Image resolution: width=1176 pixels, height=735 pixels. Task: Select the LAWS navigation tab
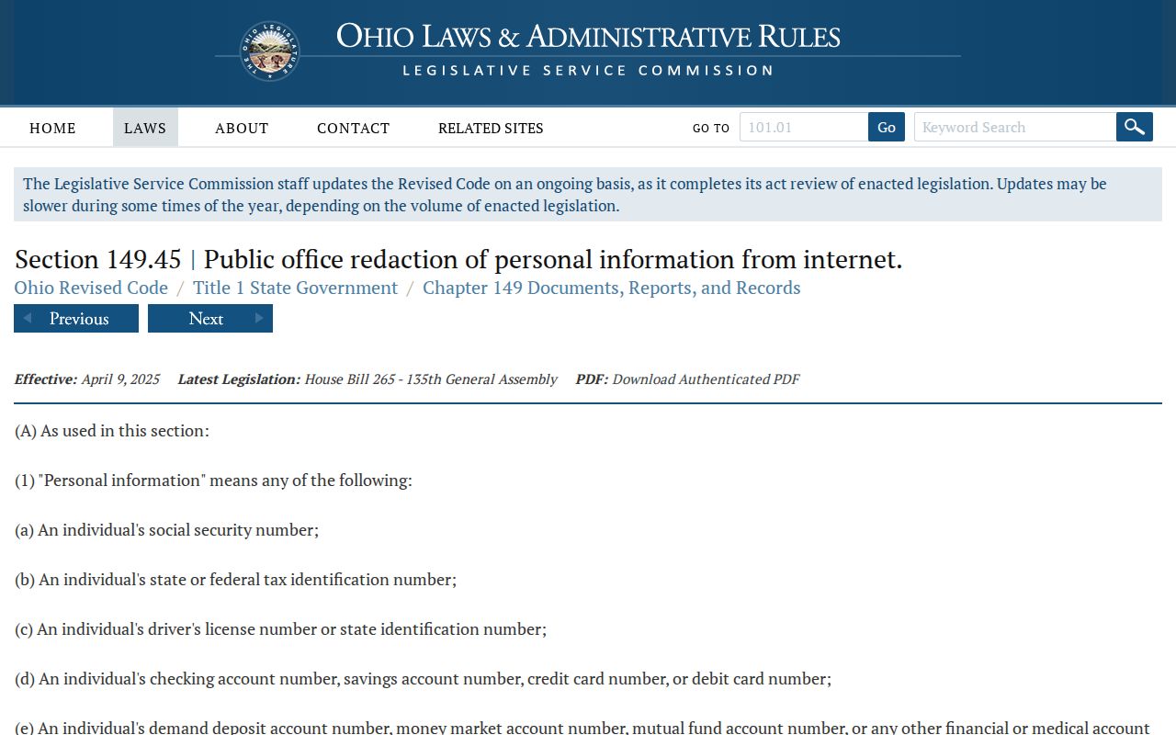145,128
